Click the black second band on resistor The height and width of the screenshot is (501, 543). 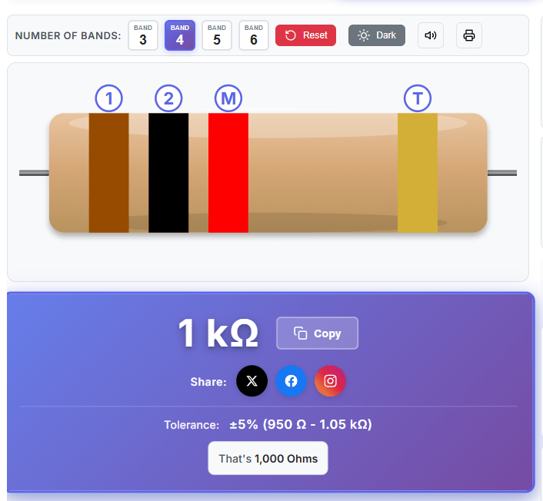[168, 173]
